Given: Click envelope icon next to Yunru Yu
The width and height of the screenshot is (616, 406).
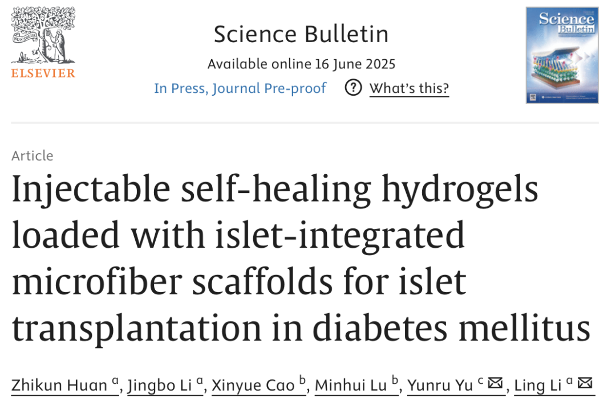Looking at the screenshot, I should 496,384.
